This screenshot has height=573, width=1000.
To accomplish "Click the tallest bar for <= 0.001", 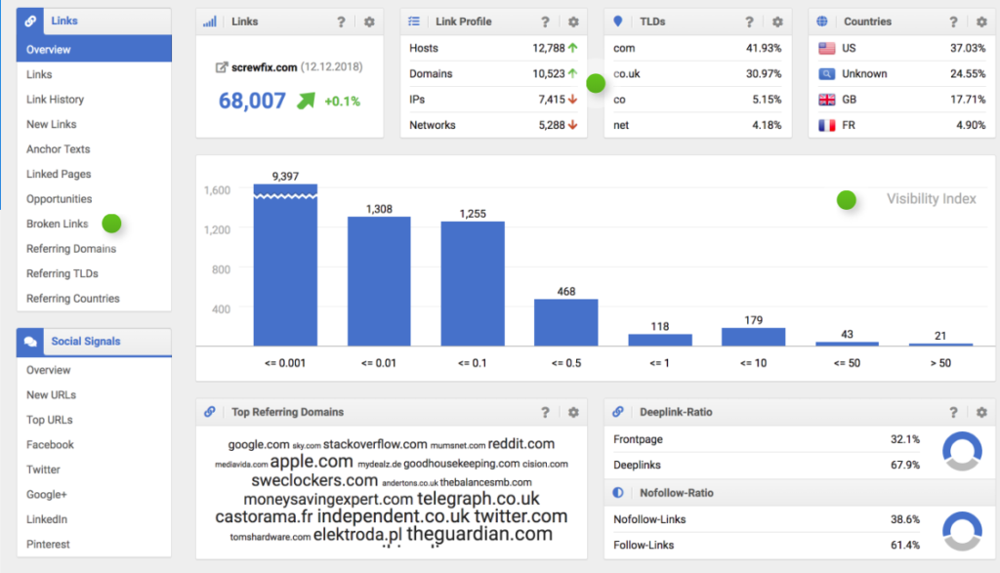I will coord(285,264).
